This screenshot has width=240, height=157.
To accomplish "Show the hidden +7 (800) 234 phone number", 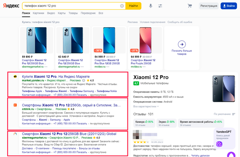I will 70,95.
